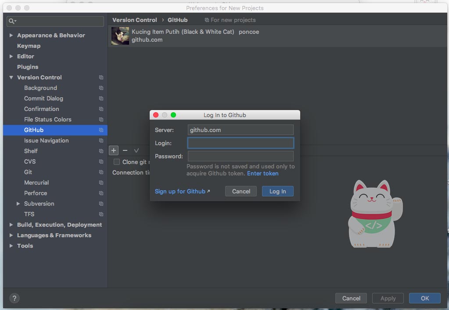Follow the Enter token link
This screenshot has height=310, width=449.
[262, 173]
